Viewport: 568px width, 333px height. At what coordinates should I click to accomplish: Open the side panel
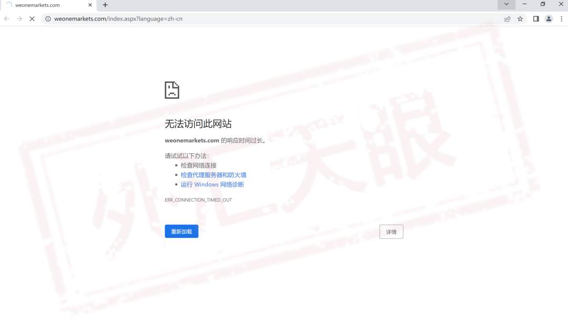coord(536,19)
